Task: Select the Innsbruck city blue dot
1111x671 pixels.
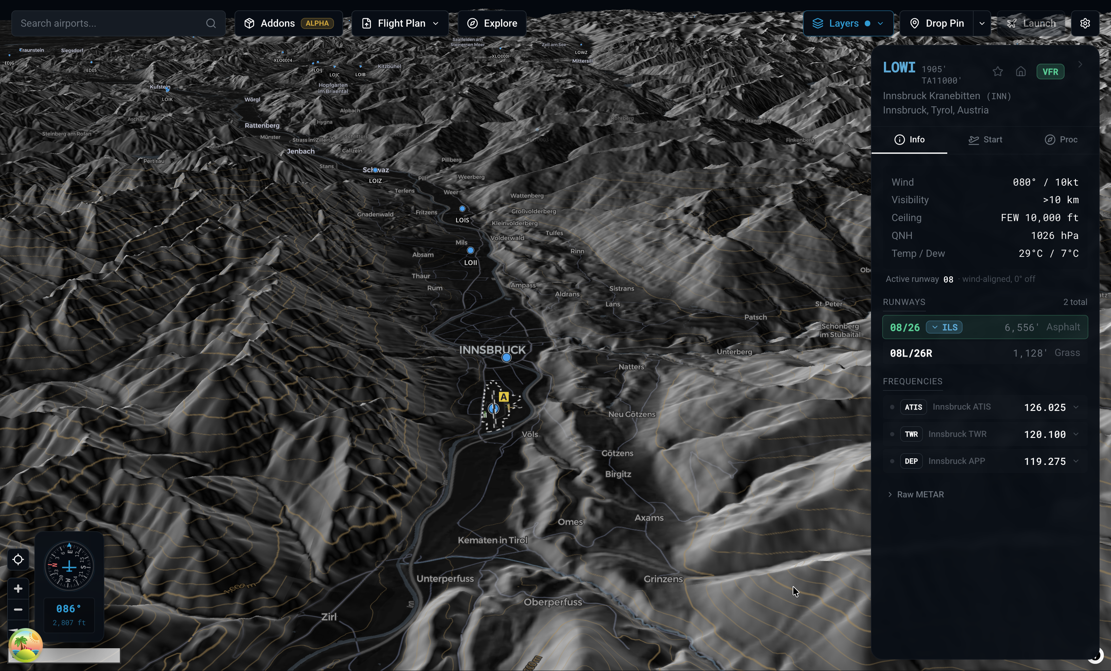Action: 506,357
